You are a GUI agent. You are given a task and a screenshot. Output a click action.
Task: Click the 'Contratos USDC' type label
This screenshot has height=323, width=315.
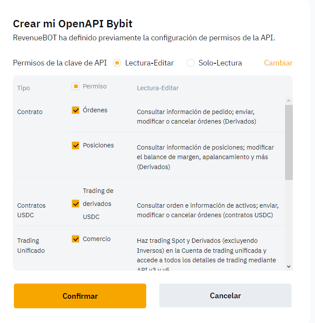click(x=31, y=210)
